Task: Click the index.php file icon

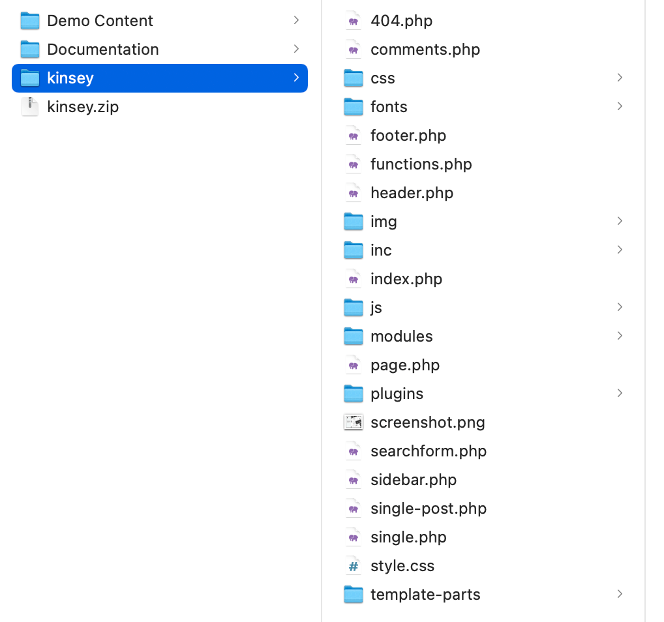Action: [x=353, y=279]
